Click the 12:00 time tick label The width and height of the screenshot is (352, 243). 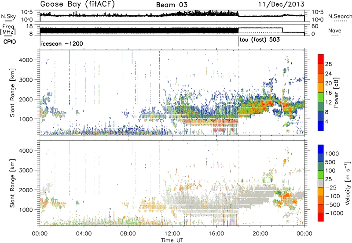(x=172, y=234)
